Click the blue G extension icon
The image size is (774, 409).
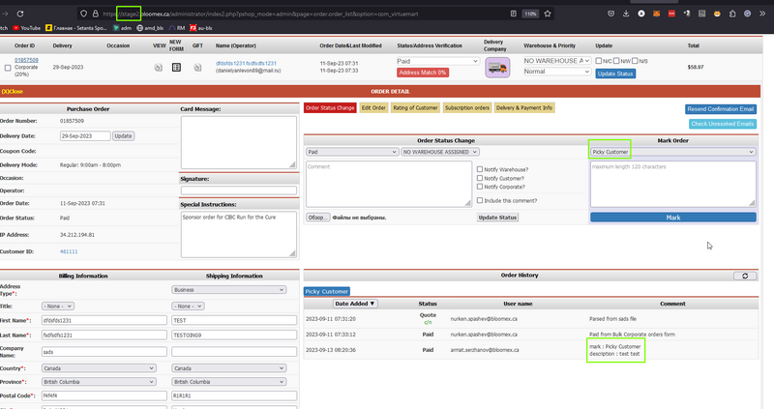(x=747, y=14)
